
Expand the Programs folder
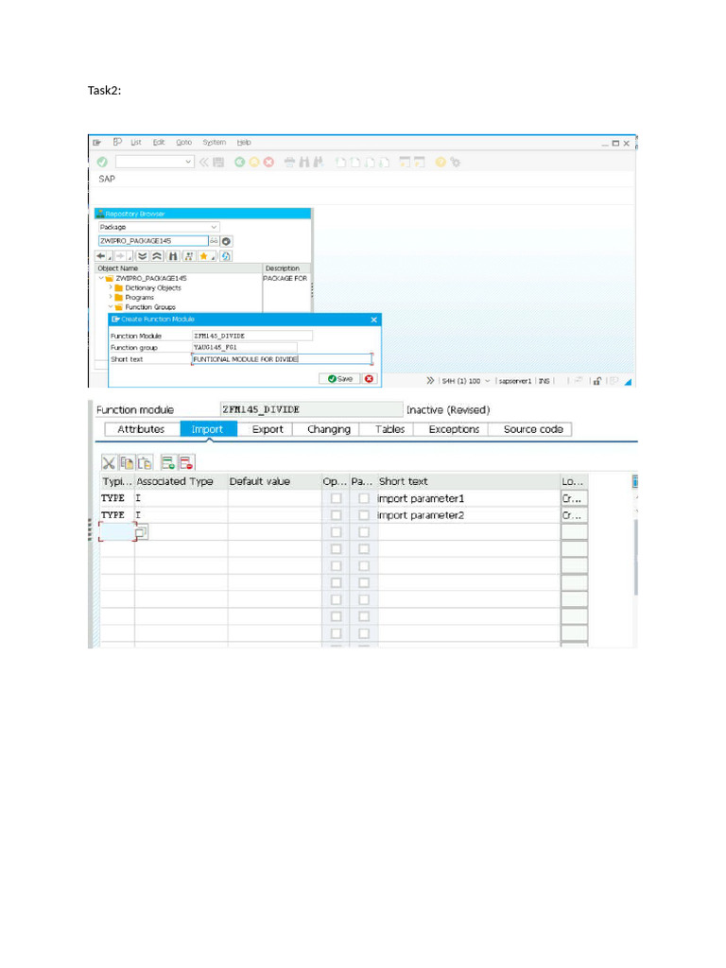tap(111, 297)
